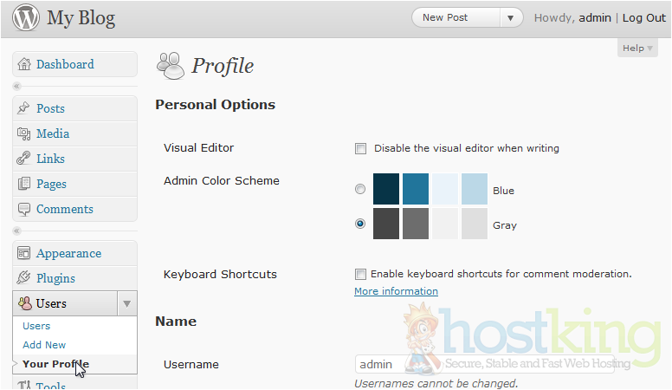The width and height of the screenshot is (672, 390).
Task: Click the Comments speech bubble icon
Action: [24, 210]
